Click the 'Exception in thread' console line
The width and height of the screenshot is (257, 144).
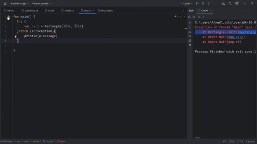coord(225,27)
